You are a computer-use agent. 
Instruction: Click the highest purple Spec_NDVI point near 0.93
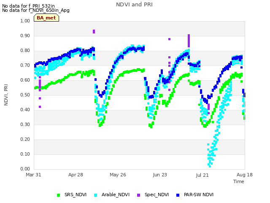coord(94,31)
